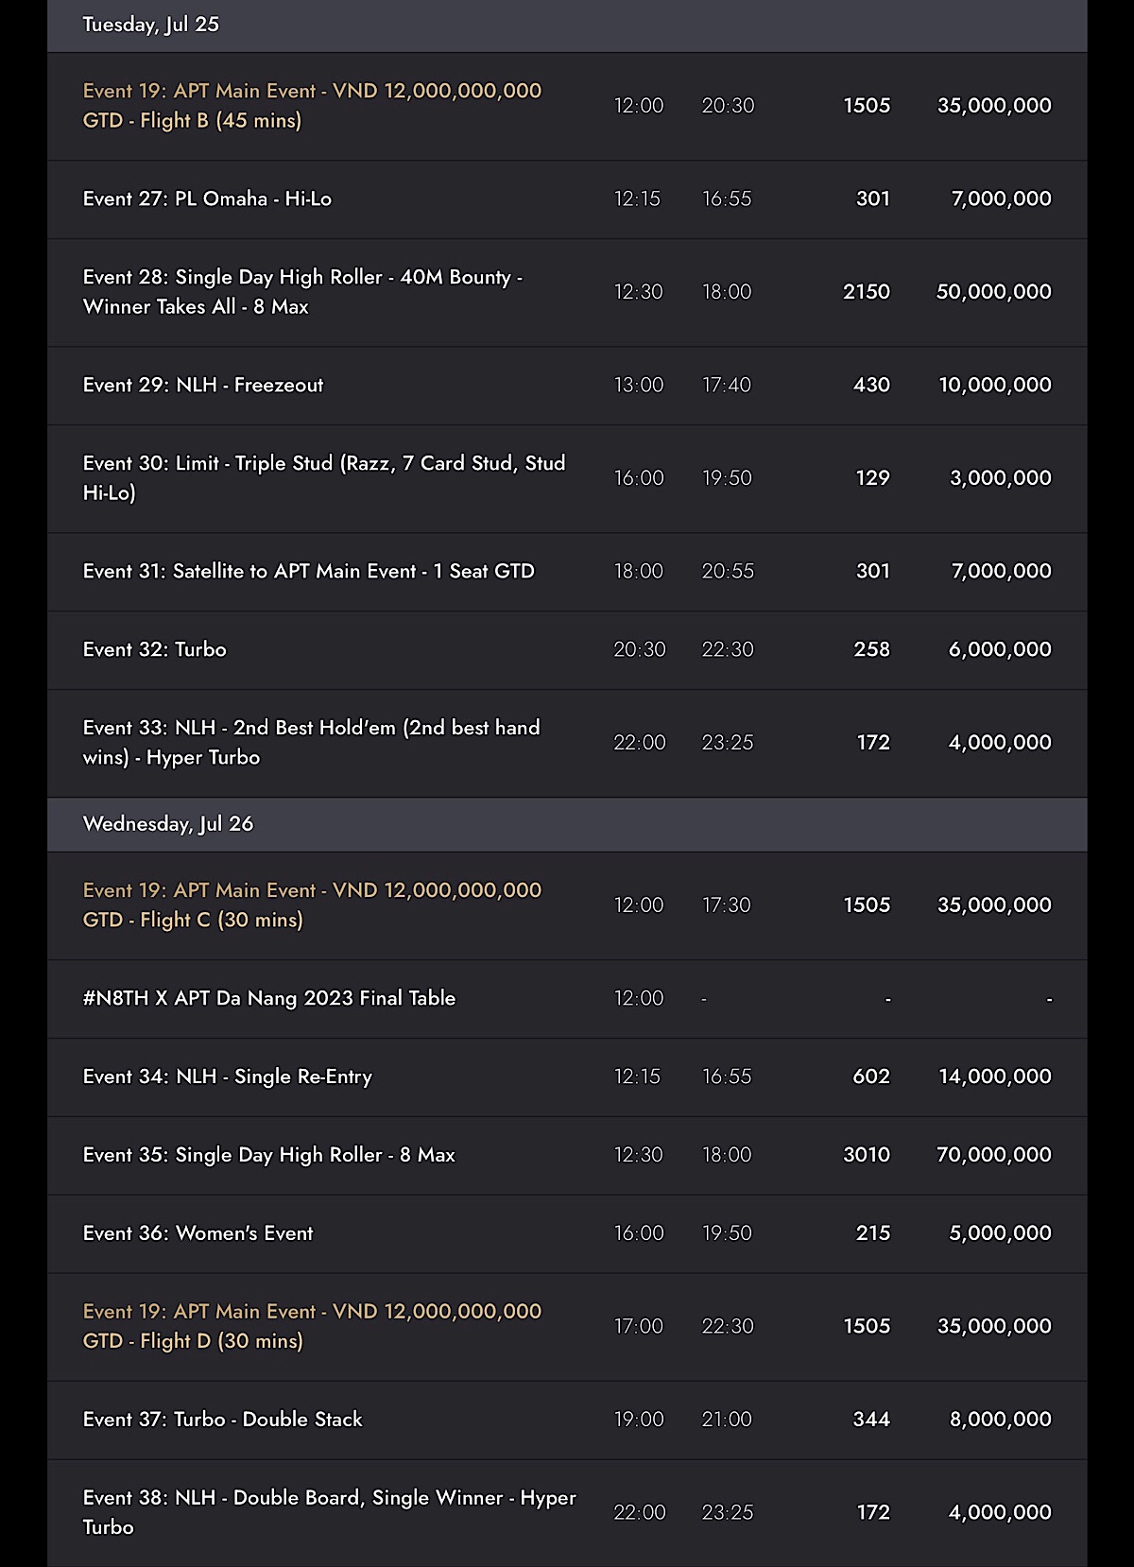The height and width of the screenshot is (1567, 1134).
Task: Open Event 37: Turbo - Double Stack
Action: (567, 1420)
